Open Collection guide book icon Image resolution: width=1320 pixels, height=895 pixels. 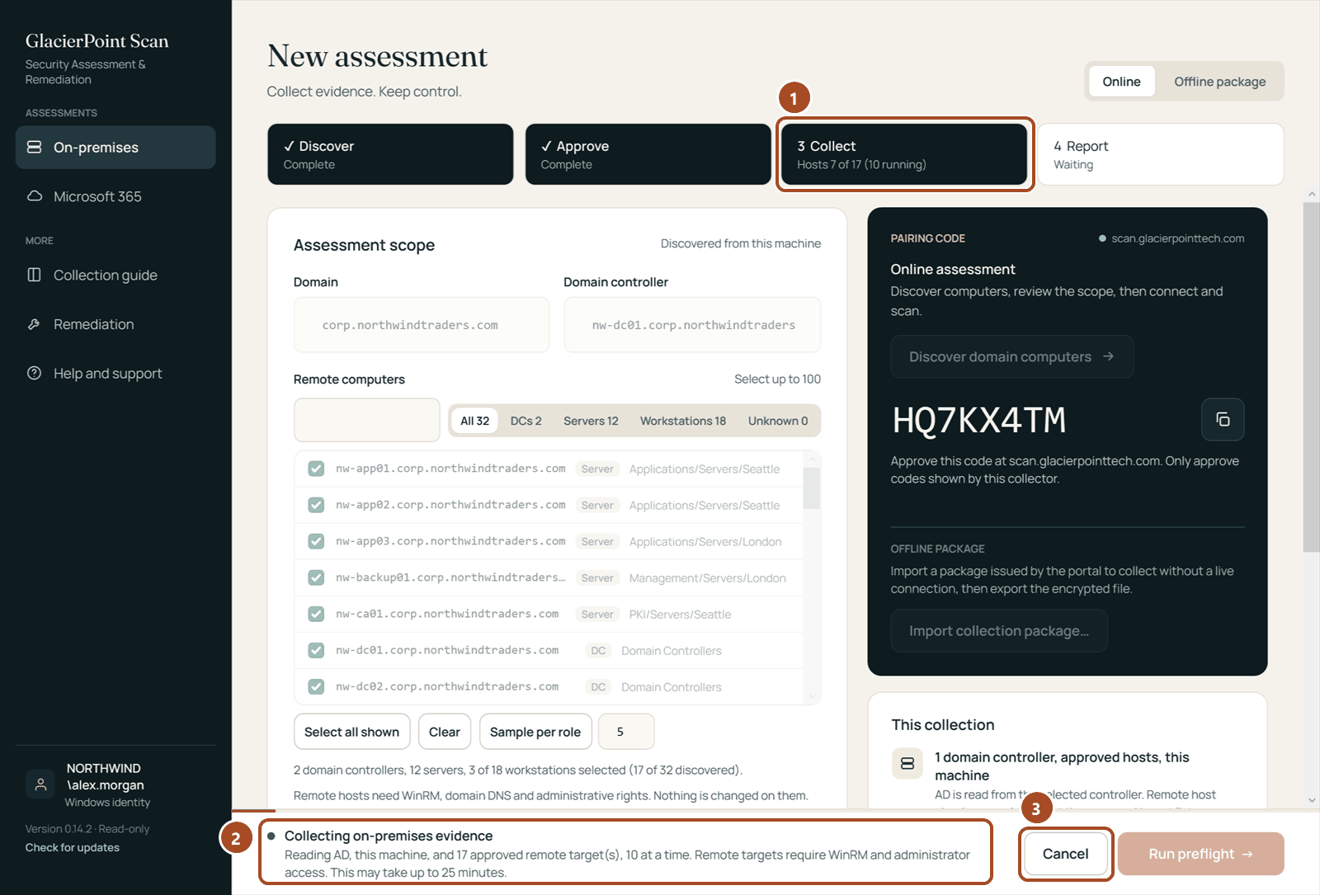(x=35, y=275)
